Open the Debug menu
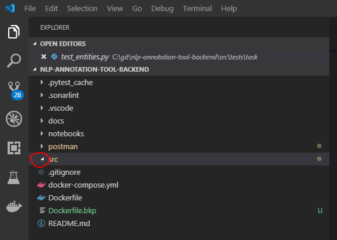The height and width of the screenshot is (240, 337). (x=163, y=9)
